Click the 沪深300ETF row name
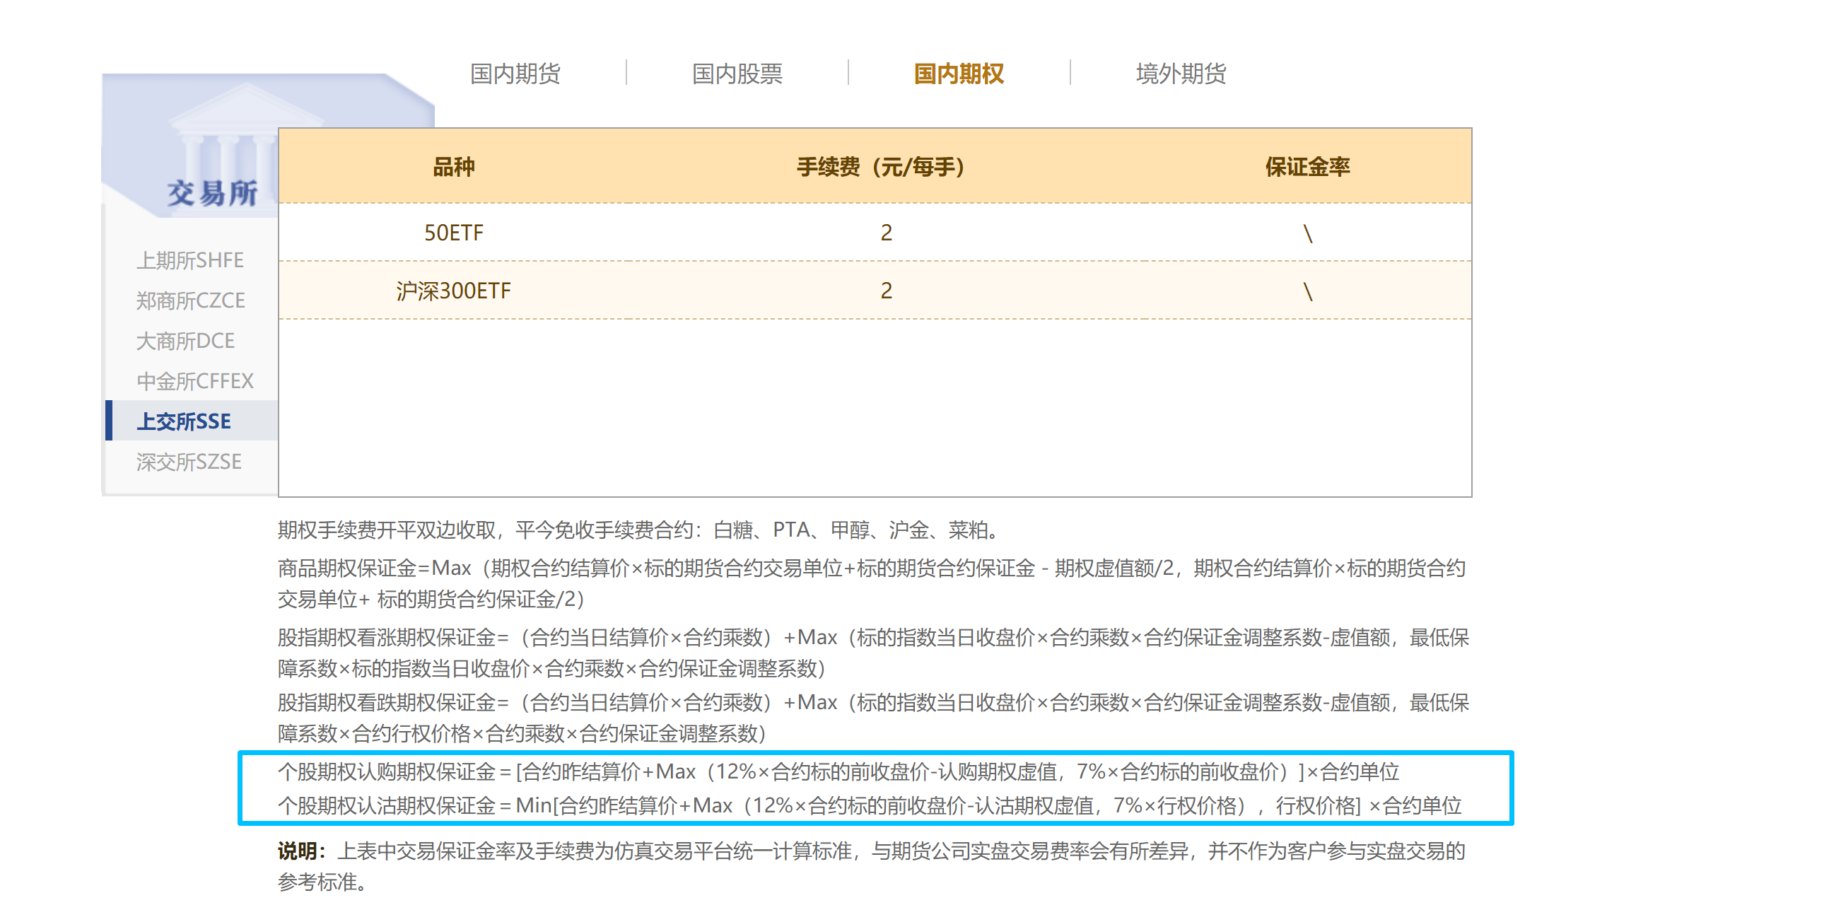The width and height of the screenshot is (1841, 922). [453, 291]
